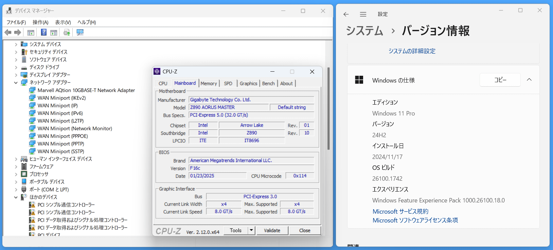This screenshot has width=553, height=250.
Task: Click the Windows logo in Windows の仕様 header
Action: pyautogui.click(x=359, y=80)
